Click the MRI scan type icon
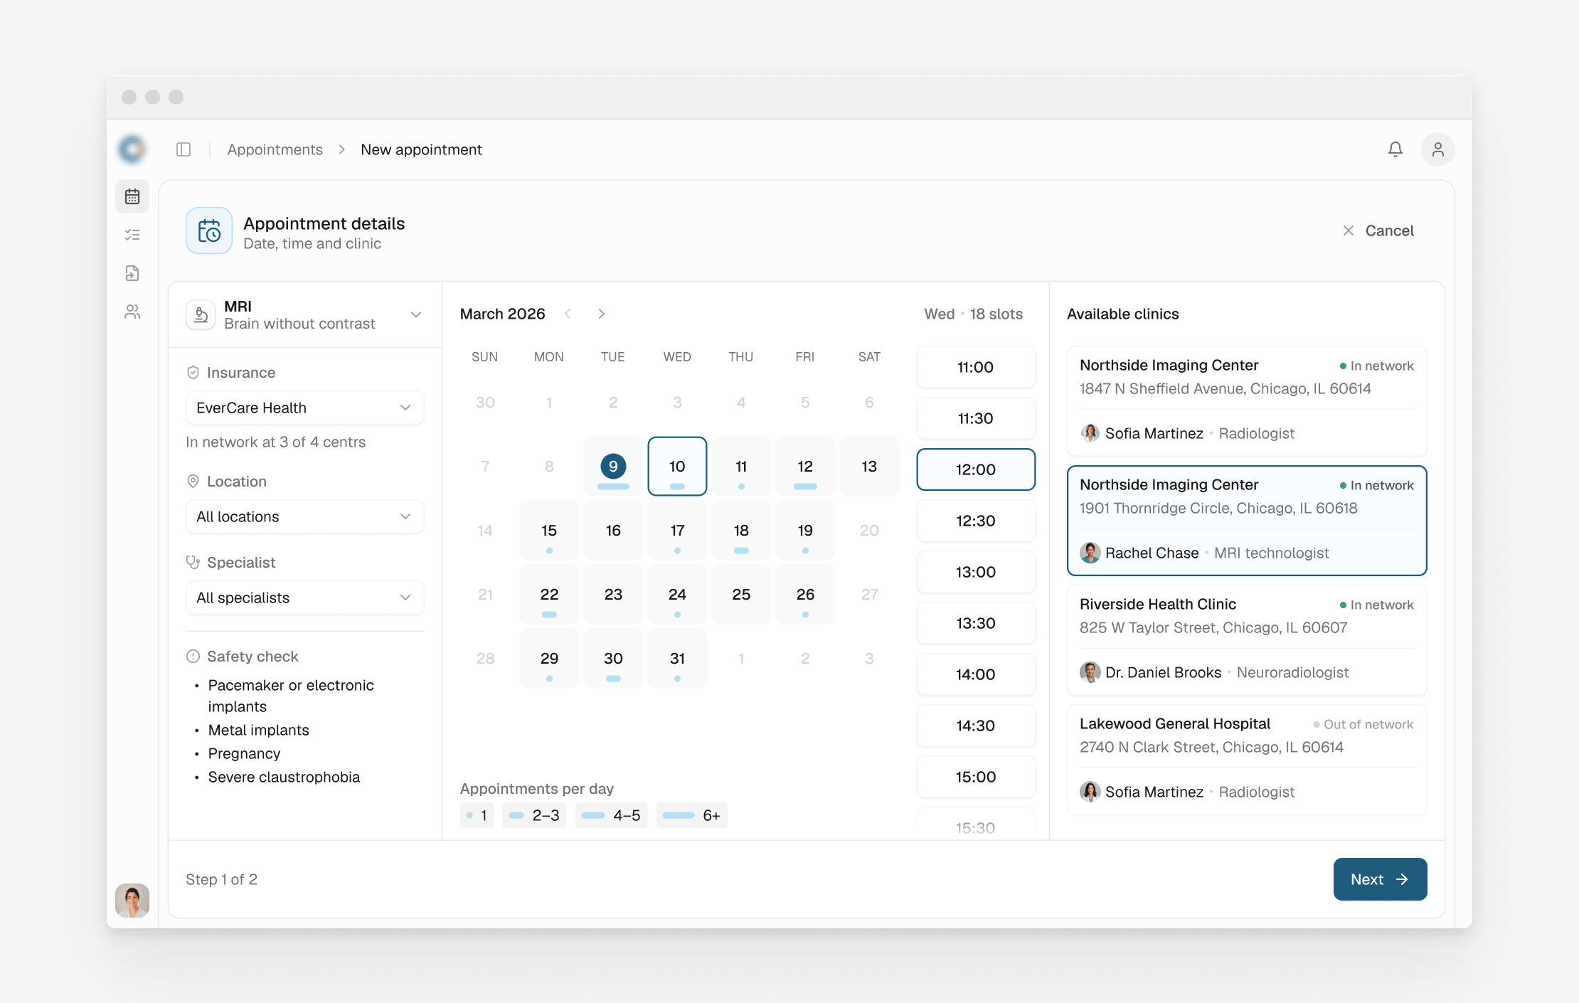Viewport: 1579px width, 1003px height. pos(201,314)
